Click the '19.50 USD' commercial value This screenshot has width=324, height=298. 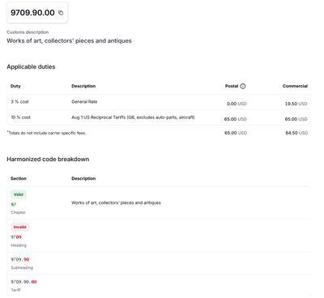296,104
